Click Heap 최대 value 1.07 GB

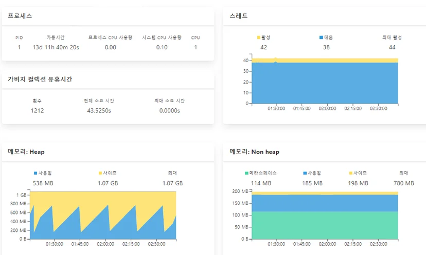[x=172, y=183]
